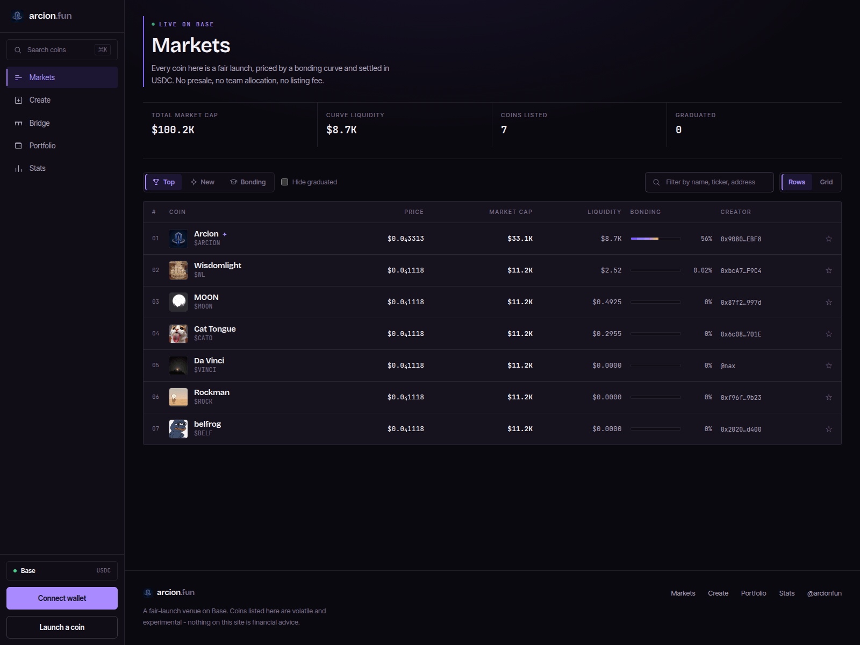Screen dimensions: 860x645
Task: Select the Top sorting tab
Action: (164, 182)
